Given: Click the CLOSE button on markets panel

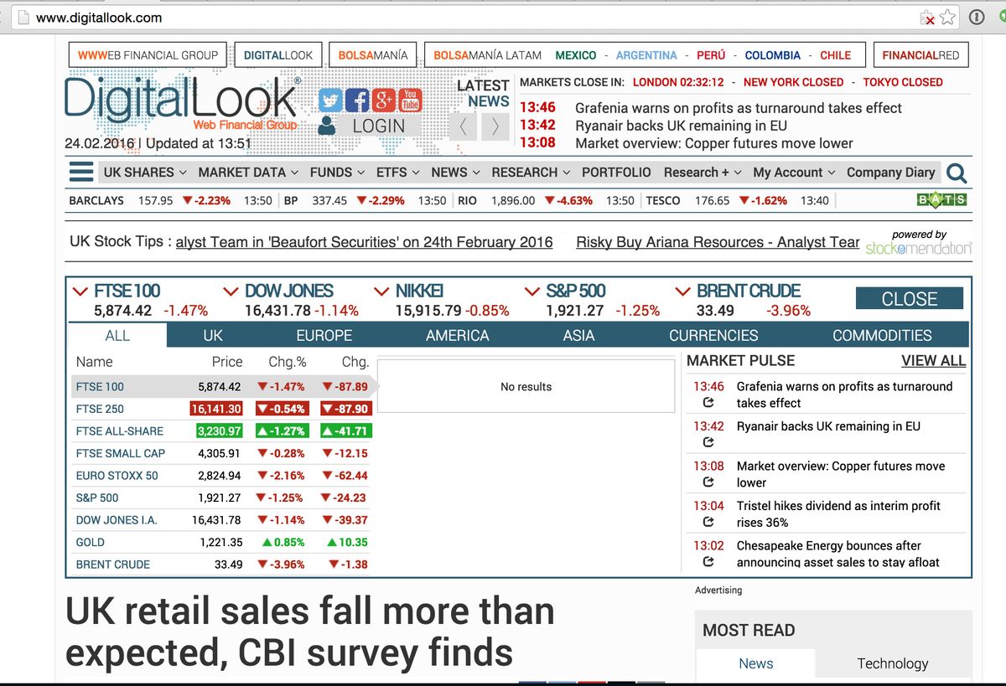Looking at the screenshot, I should (x=910, y=298).
